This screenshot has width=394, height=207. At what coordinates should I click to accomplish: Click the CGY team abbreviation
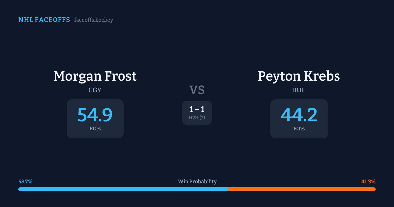click(x=95, y=90)
